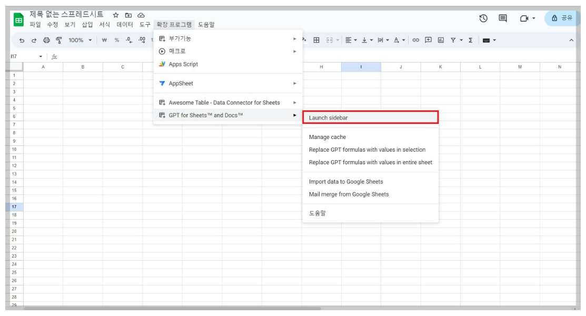Select Manage cache
Viewport: 586px width, 316px height.
click(x=370, y=137)
